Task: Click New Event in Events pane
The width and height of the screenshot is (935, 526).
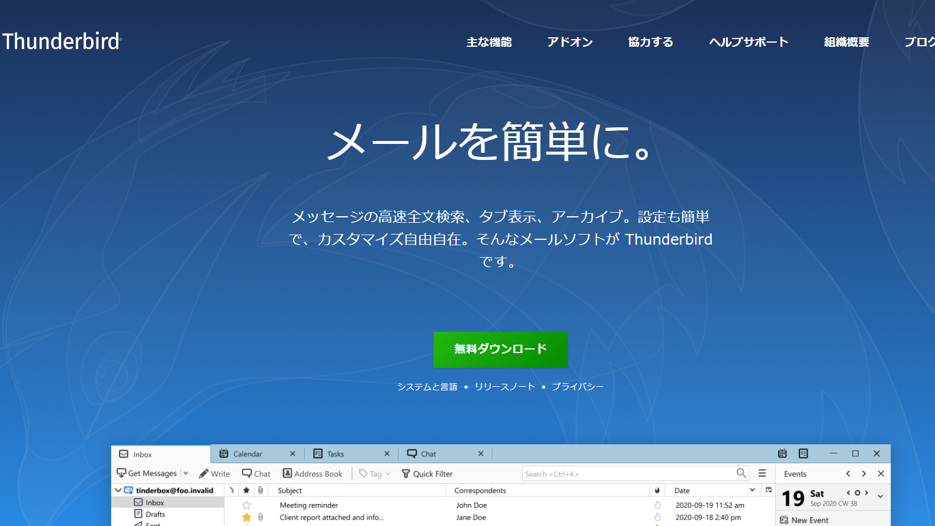Action: point(804,520)
